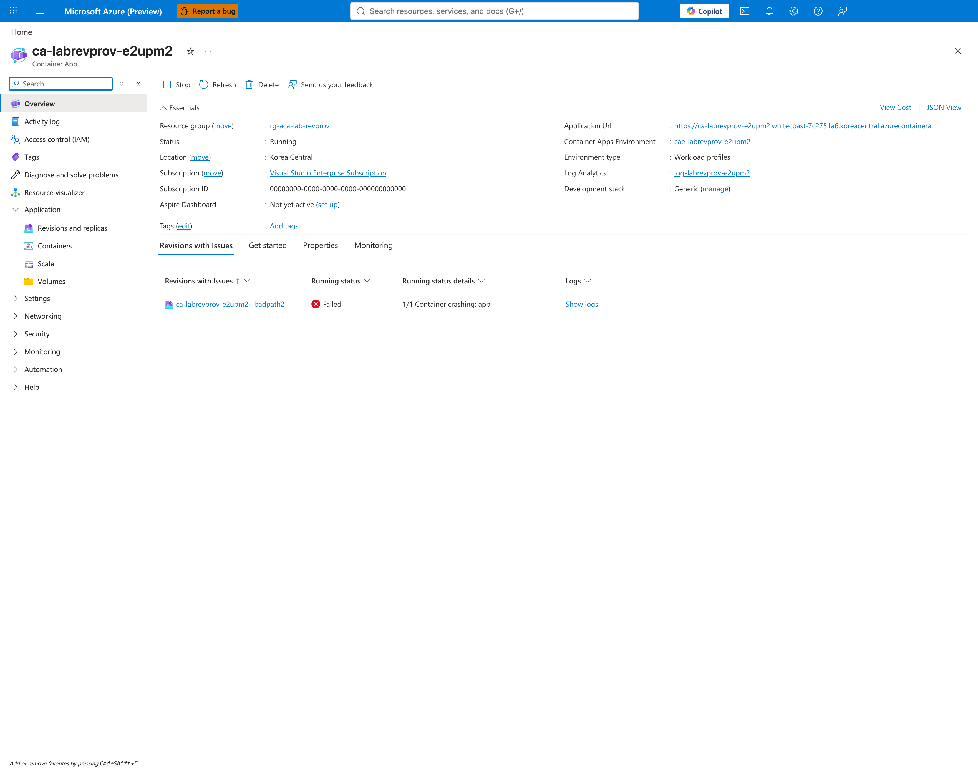This screenshot has width=978, height=769.
Task: Delete the container app
Action: click(262, 84)
